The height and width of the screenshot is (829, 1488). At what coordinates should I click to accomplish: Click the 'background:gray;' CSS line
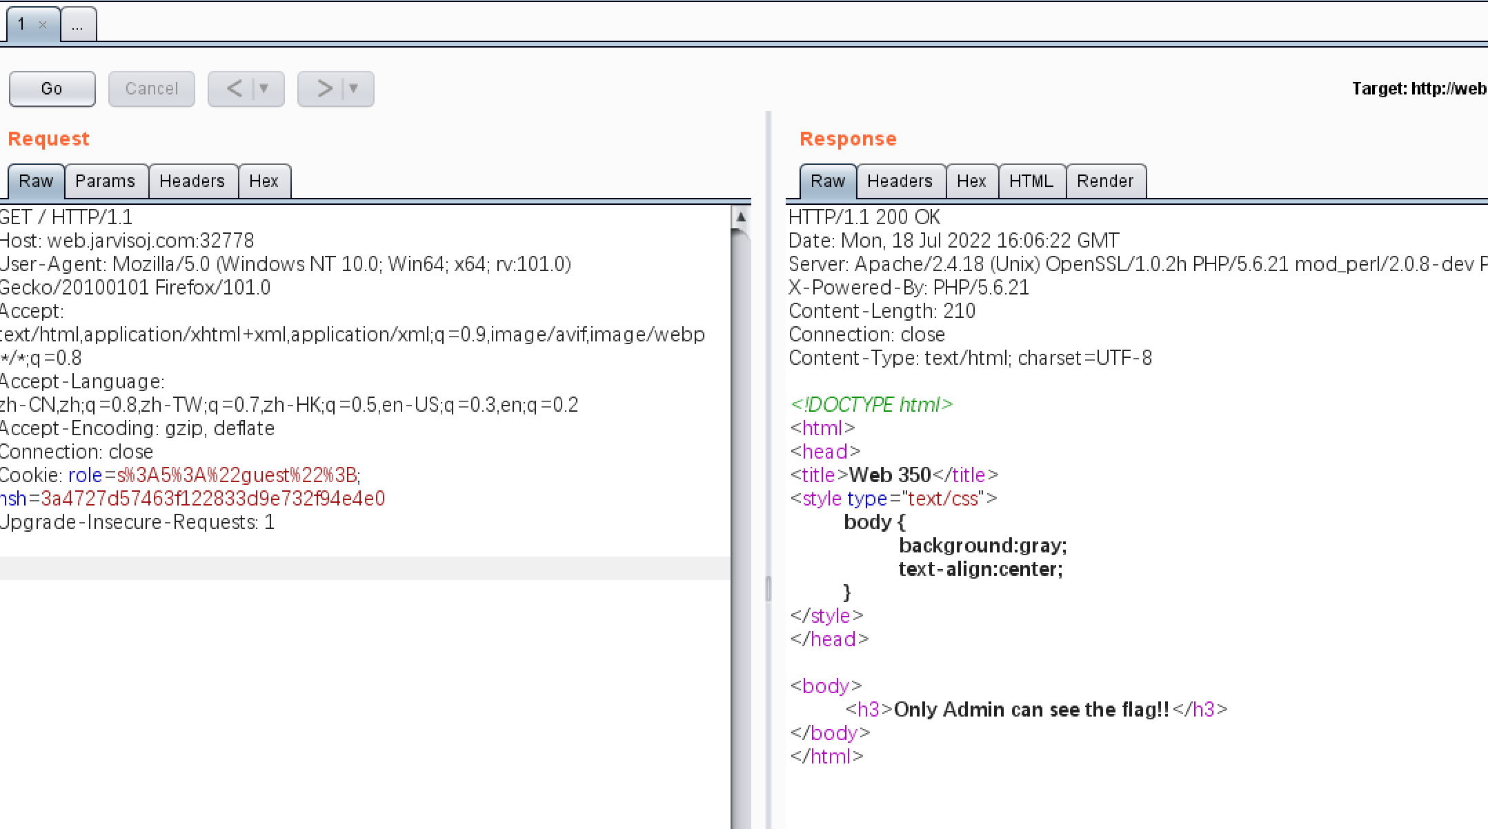[982, 546]
